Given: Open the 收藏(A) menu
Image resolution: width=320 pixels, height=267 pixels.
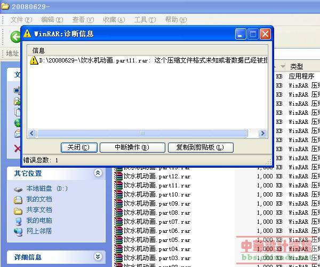Looking at the screenshot, I should (x=114, y=20).
